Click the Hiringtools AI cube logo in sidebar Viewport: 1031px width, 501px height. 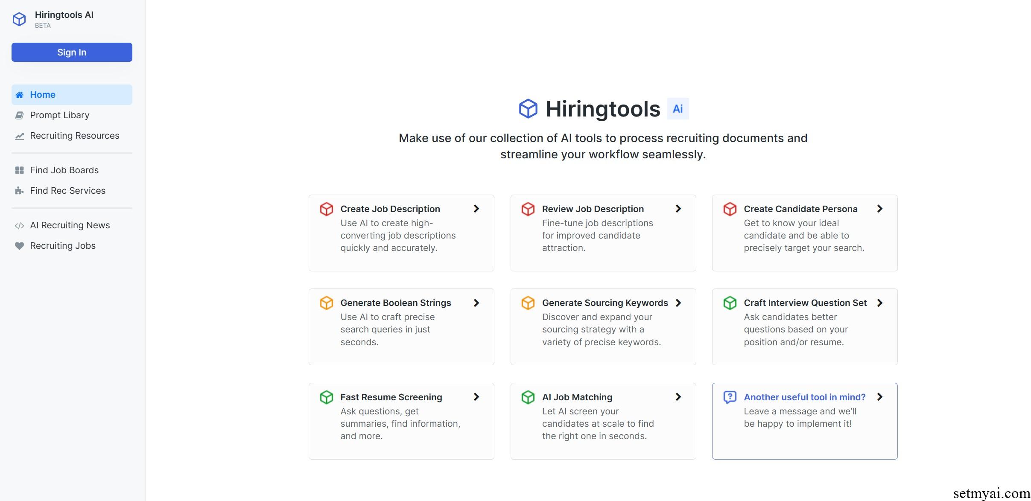(x=19, y=19)
